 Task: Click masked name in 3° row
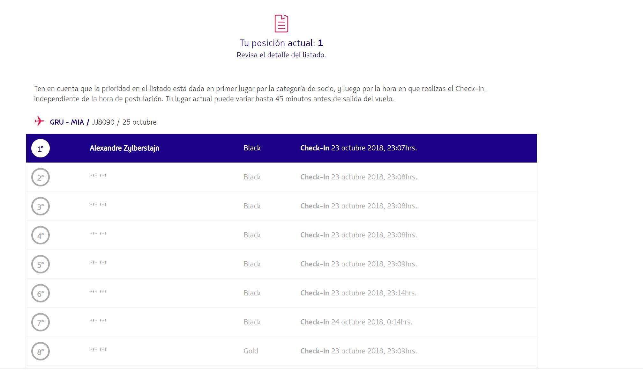coord(98,205)
